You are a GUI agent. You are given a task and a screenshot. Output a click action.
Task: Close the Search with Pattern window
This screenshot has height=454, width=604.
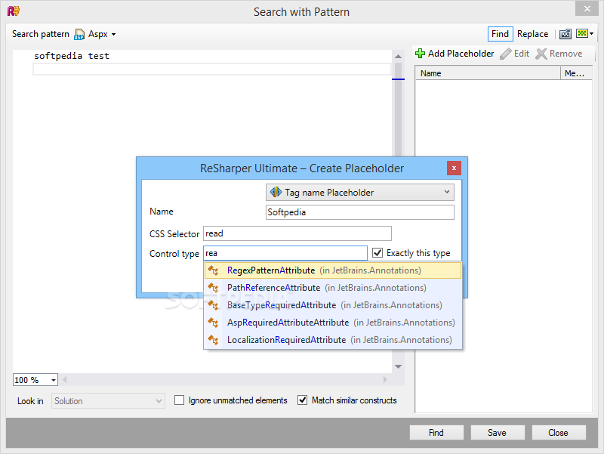click(587, 8)
